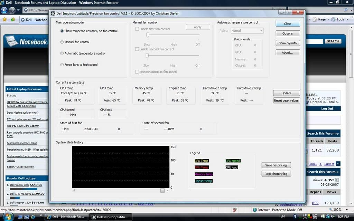The image size is (354, 221).
Task: Check Maintain minimum fan speed
Action: point(137,72)
